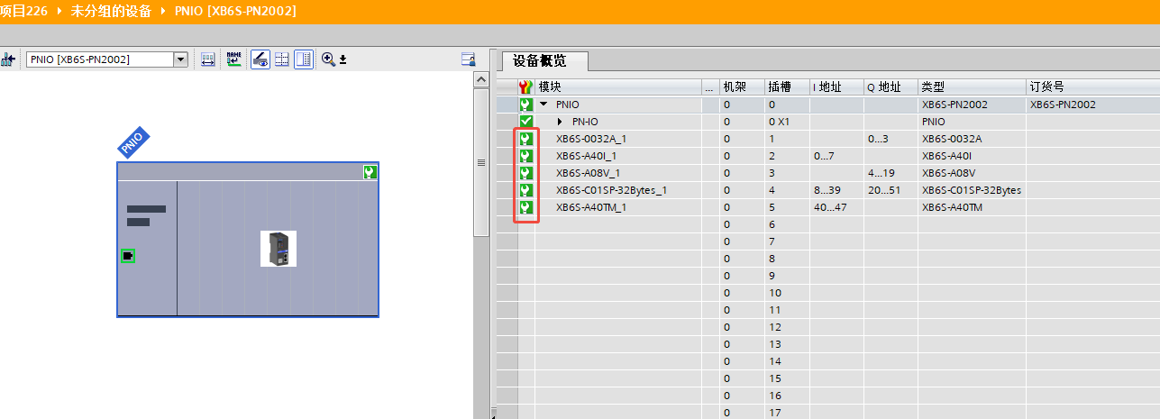This screenshot has width=1160, height=419.
Task: Click the zoom magnifier icon
Action: pos(328,59)
